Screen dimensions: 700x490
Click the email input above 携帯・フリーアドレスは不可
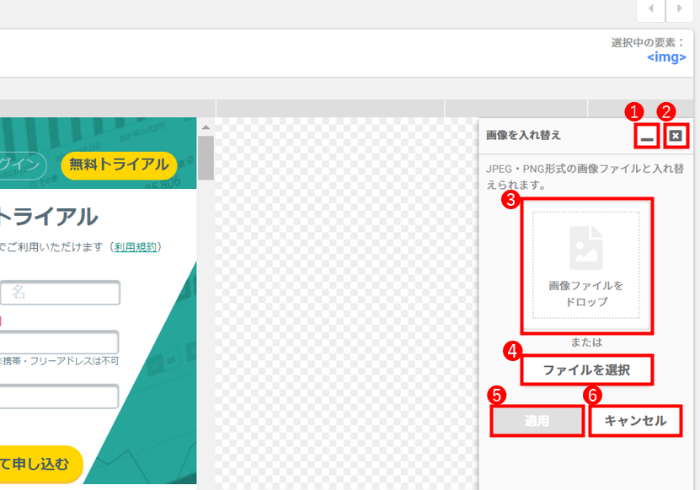59,342
